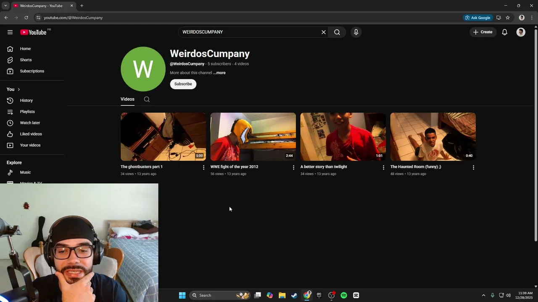Expand the You section chevron

[x=18, y=89]
